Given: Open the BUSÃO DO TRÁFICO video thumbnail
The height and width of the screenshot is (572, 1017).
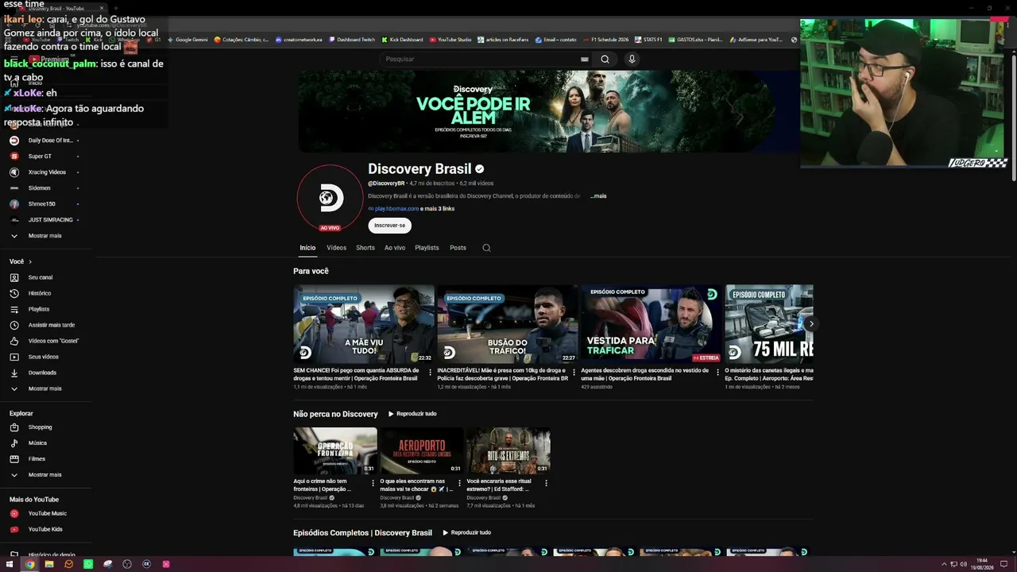Looking at the screenshot, I should pos(508,324).
